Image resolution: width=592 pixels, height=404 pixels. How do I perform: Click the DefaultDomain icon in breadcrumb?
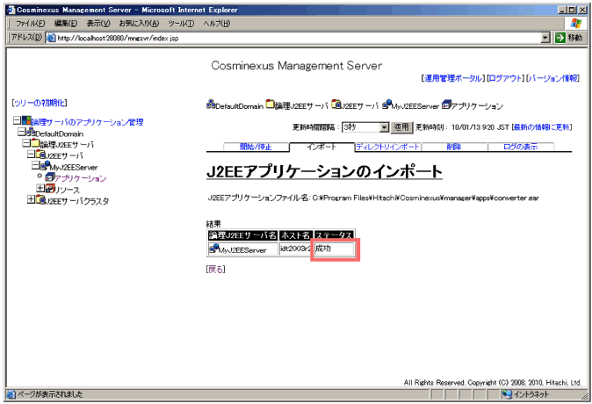[x=211, y=105]
